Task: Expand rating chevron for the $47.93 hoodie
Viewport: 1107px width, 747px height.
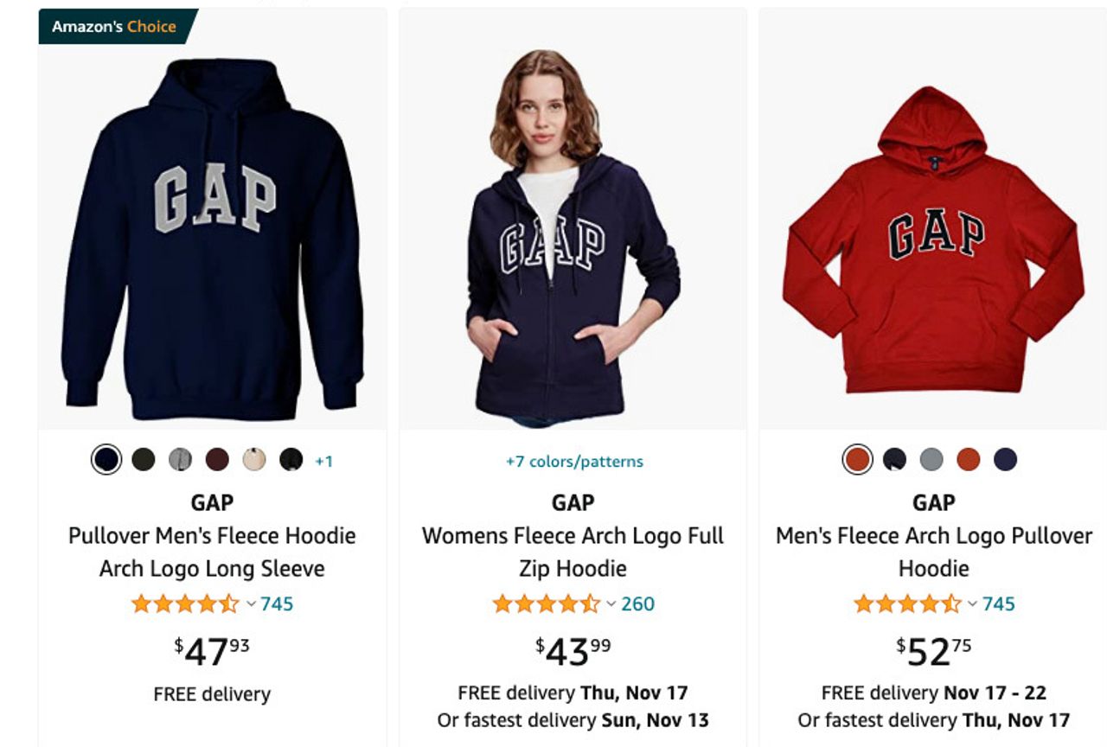Action: tap(251, 603)
